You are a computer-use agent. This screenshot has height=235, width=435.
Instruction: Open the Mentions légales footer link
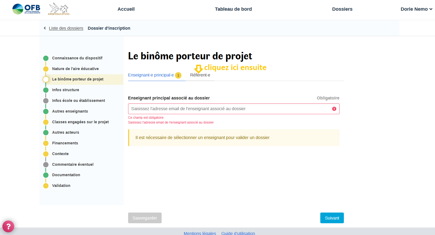[x=200, y=233]
